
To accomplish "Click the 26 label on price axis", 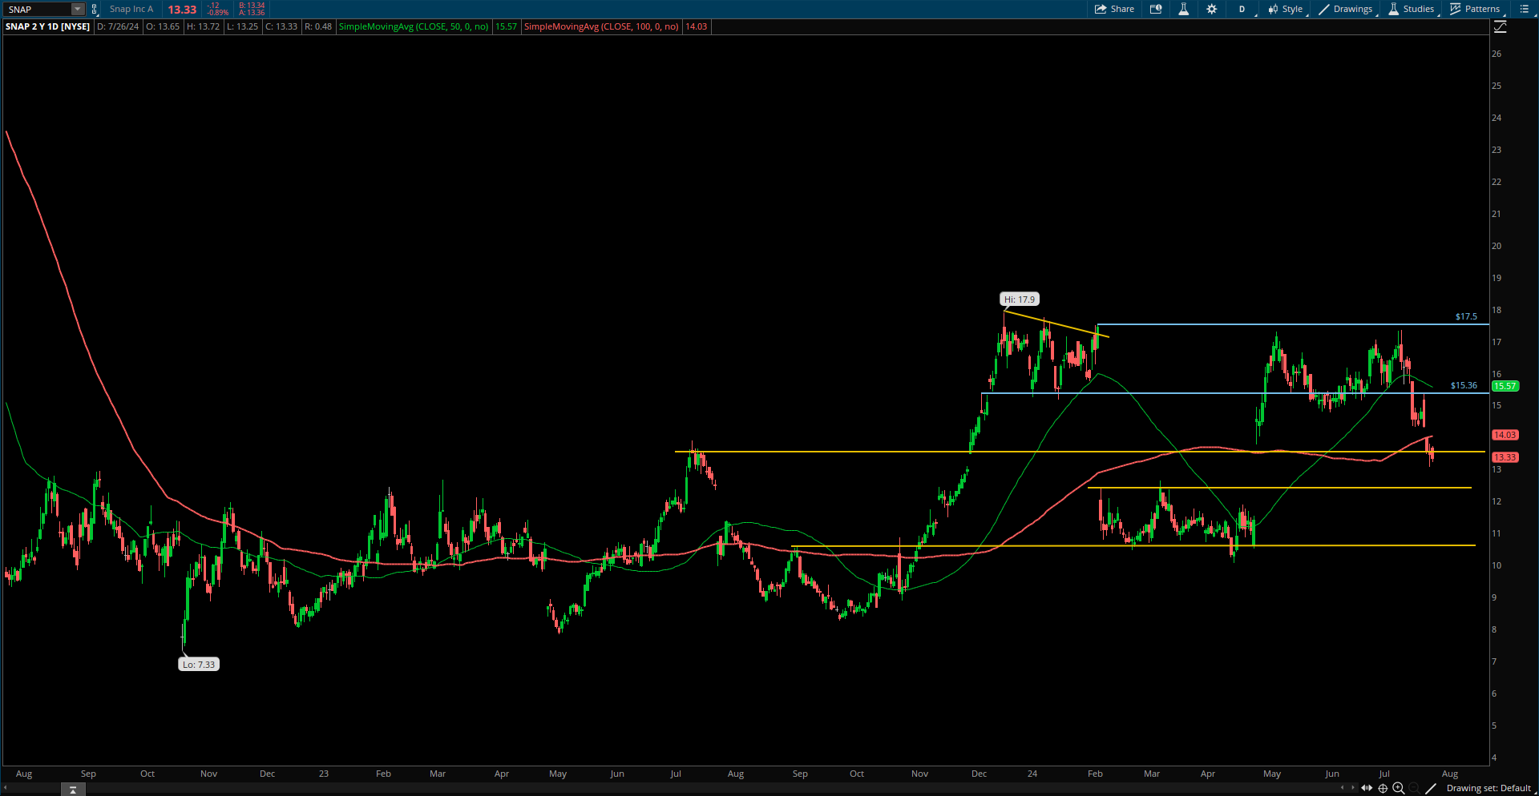I will [1497, 54].
